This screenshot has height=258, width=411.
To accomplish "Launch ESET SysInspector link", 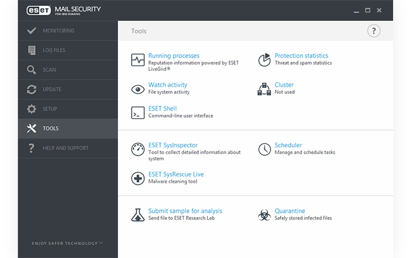I will [173, 145].
